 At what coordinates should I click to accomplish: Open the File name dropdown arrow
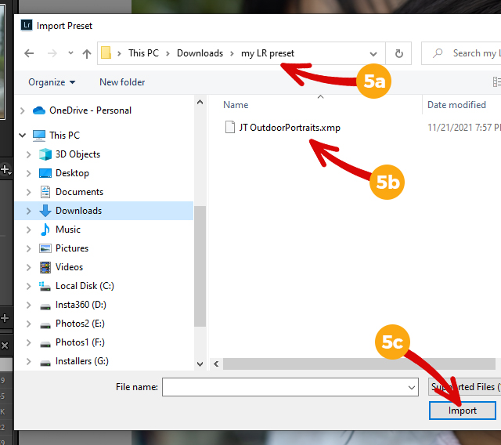(412, 388)
